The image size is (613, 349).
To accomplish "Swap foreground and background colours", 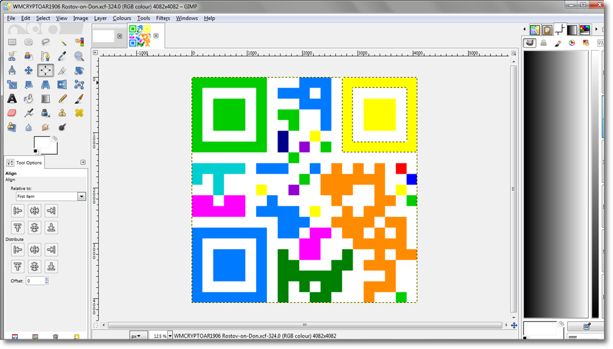I will tap(55, 138).
